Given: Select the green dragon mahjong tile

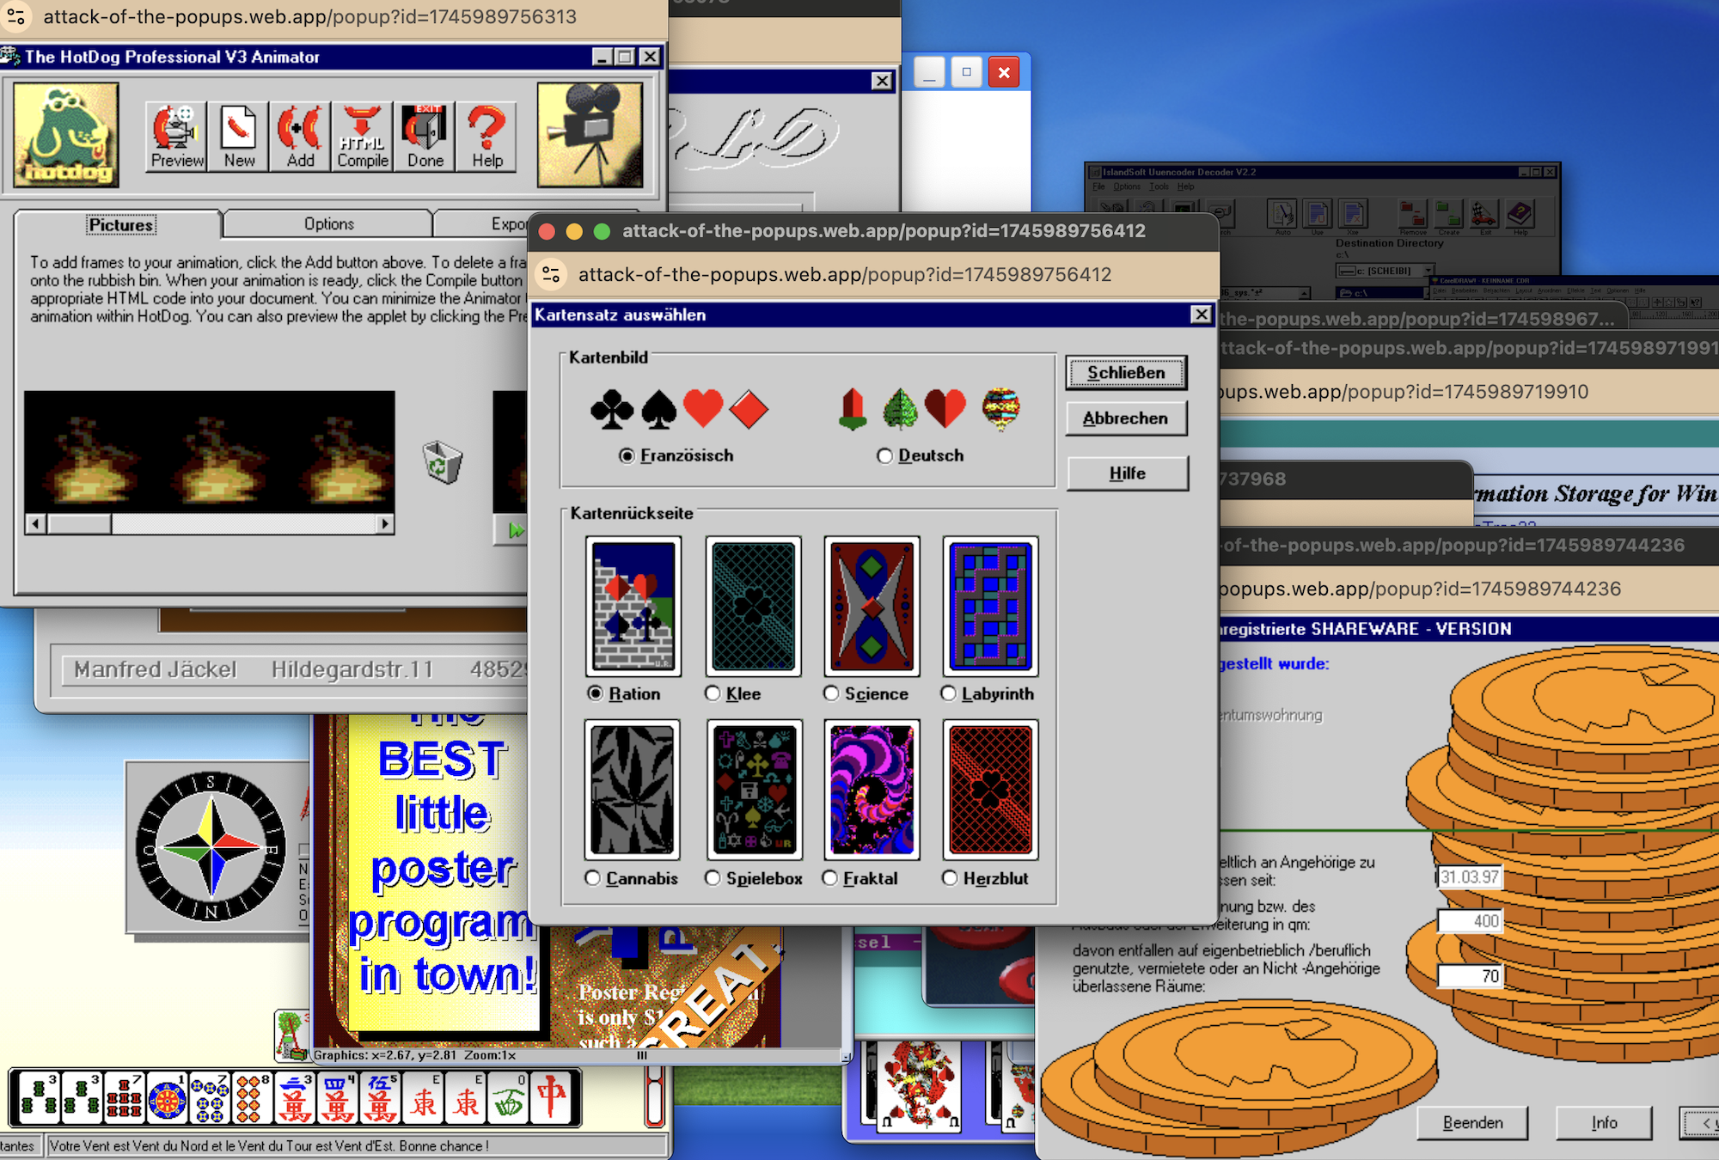Looking at the screenshot, I should pos(509,1098).
